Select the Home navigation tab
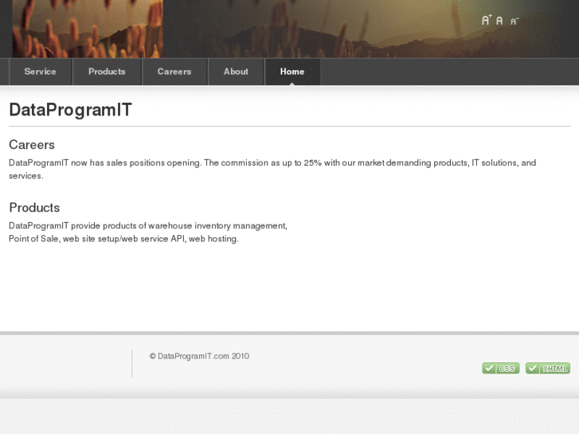The height and width of the screenshot is (434, 579). pyautogui.click(x=292, y=72)
